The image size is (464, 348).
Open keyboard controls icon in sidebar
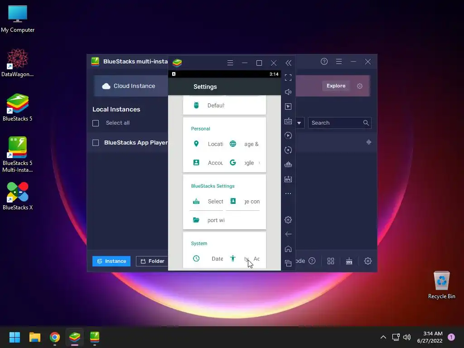288,121
